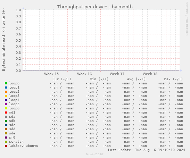This screenshot has height=158, width=190.
Task: Click the lime loop6 legend swatch
Action: (6, 108)
